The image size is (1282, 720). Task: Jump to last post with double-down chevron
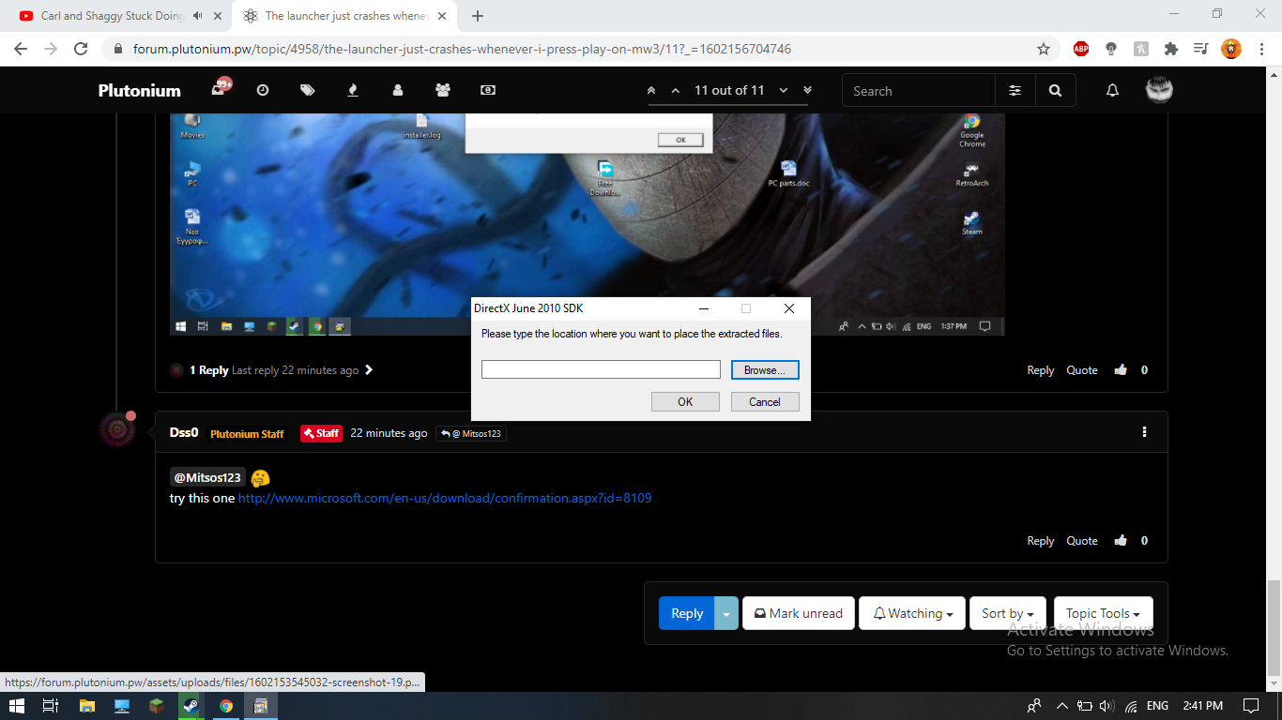pyautogui.click(x=807, y=90)
